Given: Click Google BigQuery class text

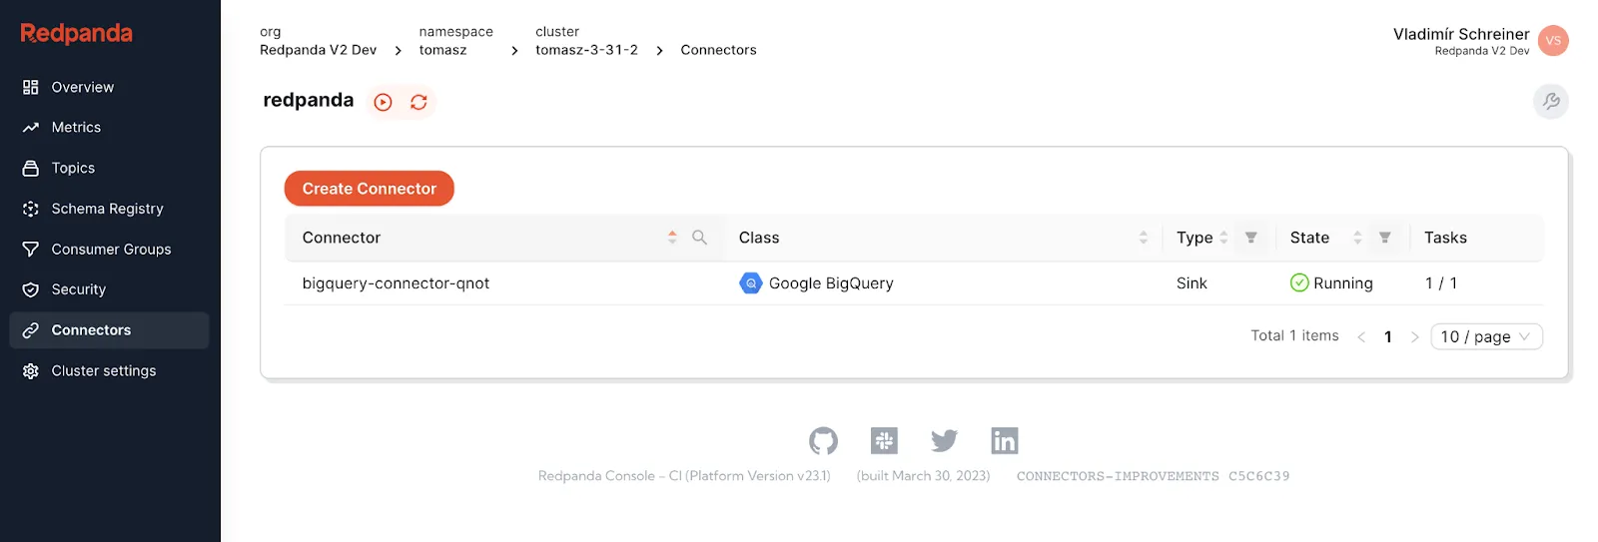Looking at the screenshot, I should pos(831,283).
